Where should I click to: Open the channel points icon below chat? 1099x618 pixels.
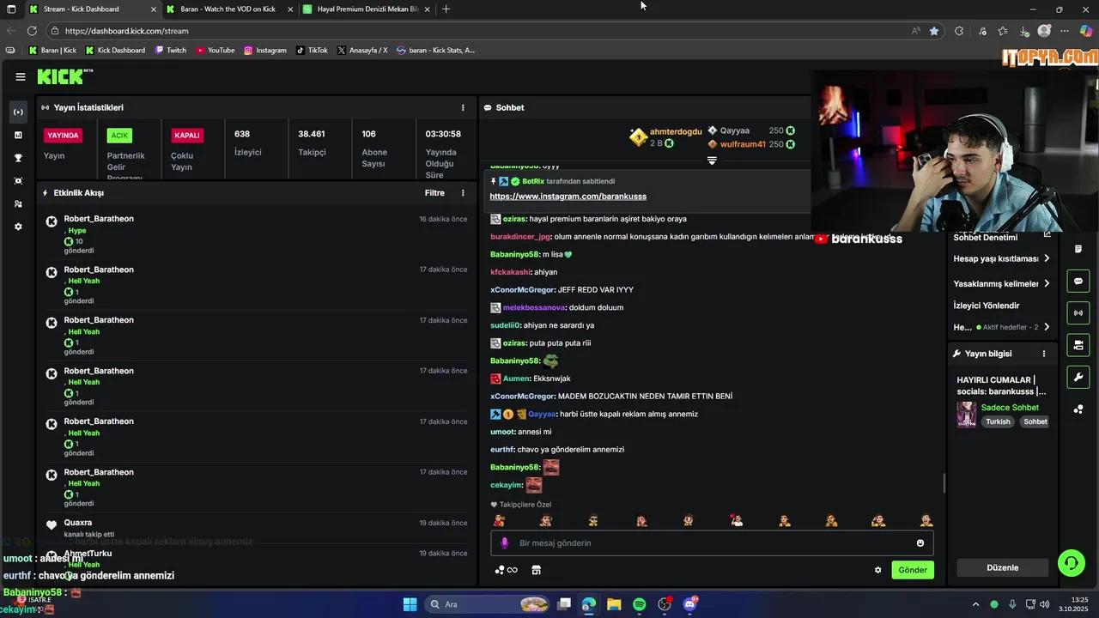(x=507, y=570)
